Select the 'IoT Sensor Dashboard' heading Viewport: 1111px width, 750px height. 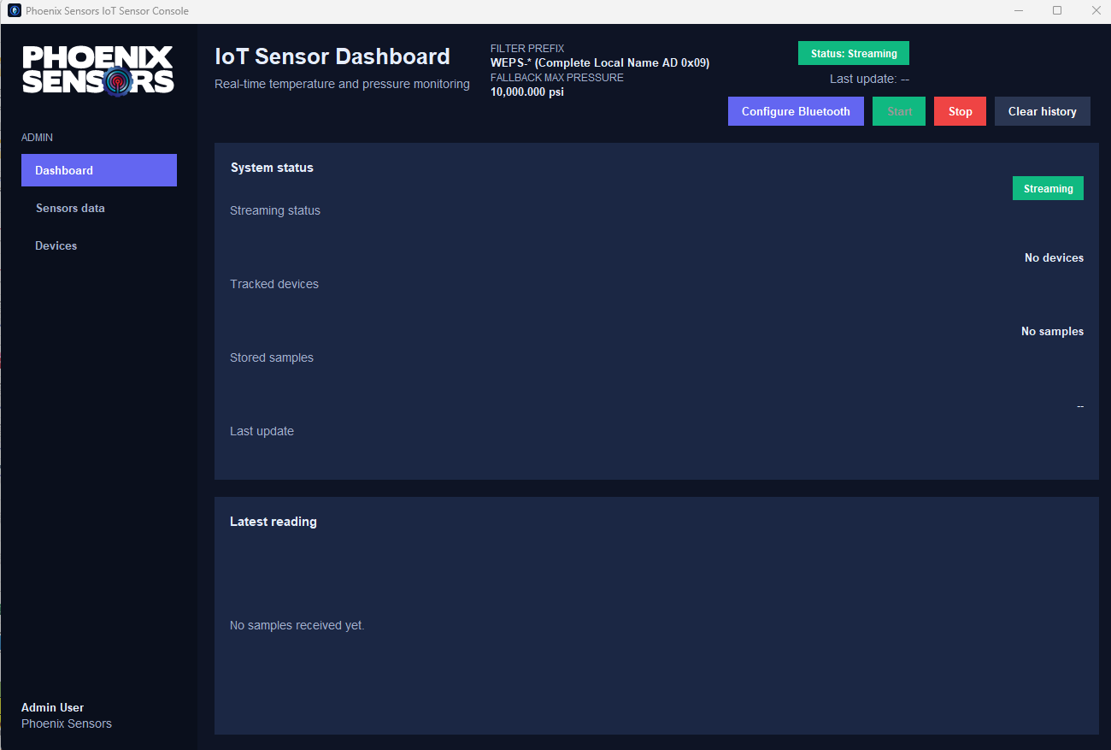[332, 56]
